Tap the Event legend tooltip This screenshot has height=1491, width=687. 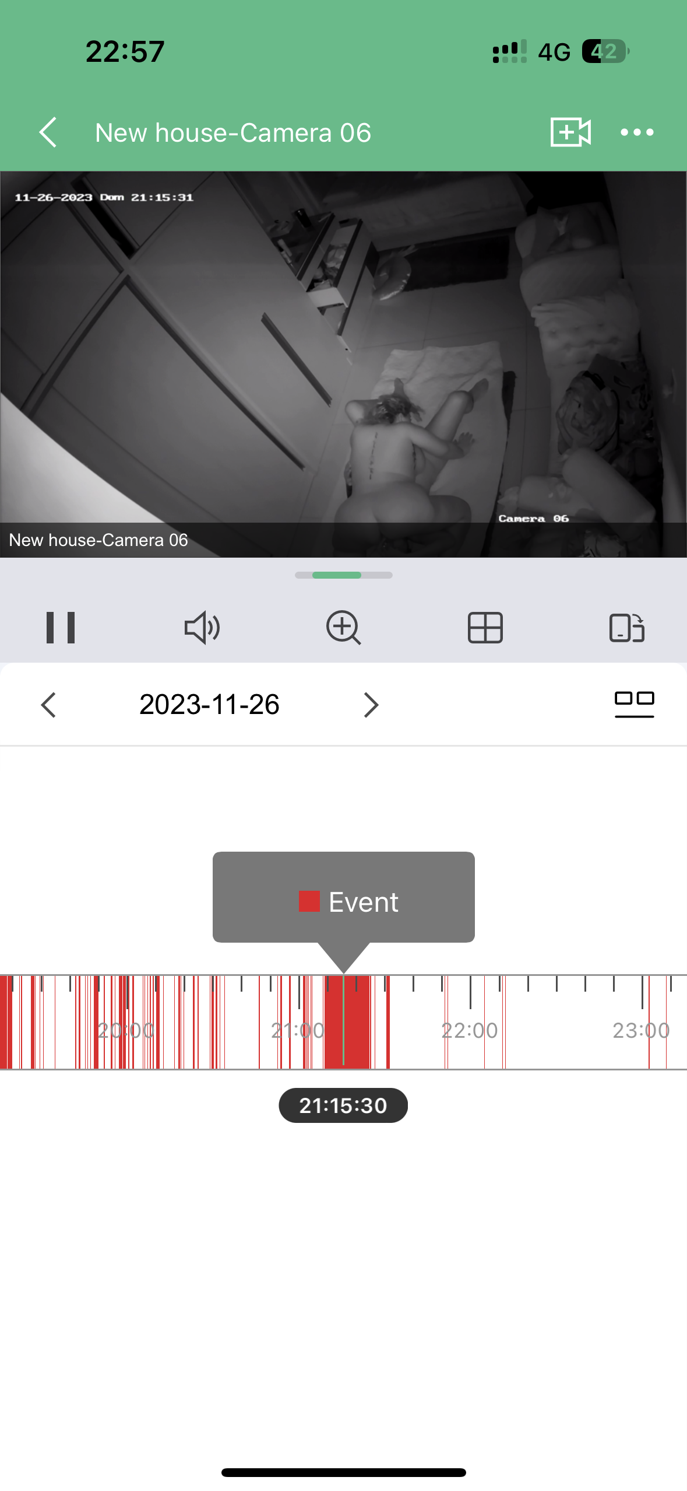pos(343,897)
